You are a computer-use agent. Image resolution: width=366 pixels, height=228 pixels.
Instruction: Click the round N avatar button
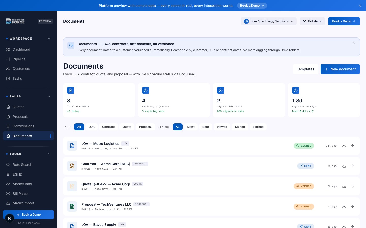(10, 218)
